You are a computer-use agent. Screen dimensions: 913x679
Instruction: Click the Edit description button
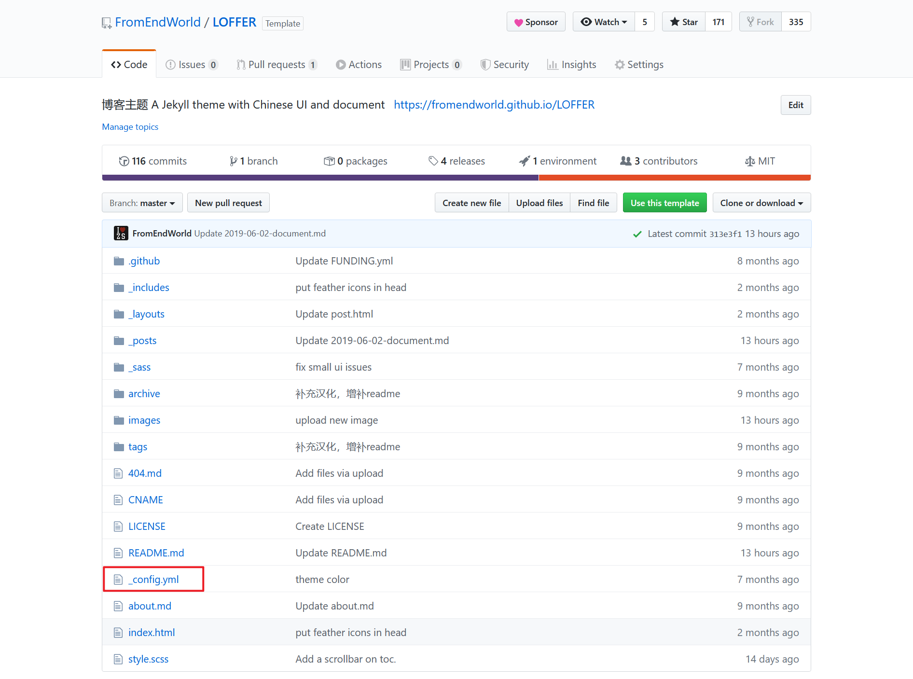coord(796,105)
